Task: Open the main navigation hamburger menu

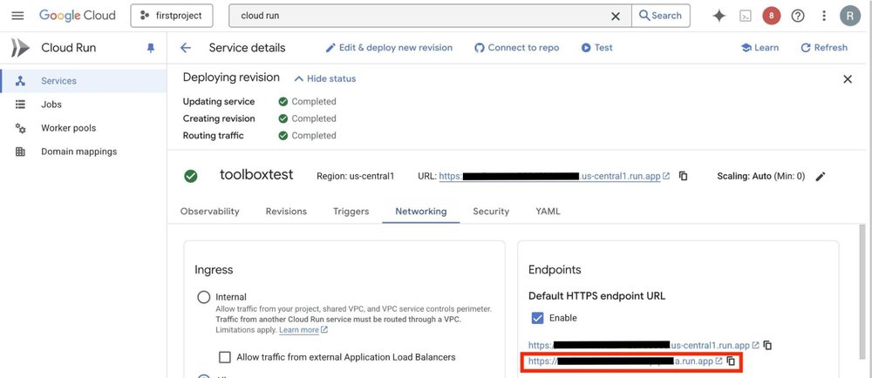Action: pyautogui.click(x=17, y=16)
